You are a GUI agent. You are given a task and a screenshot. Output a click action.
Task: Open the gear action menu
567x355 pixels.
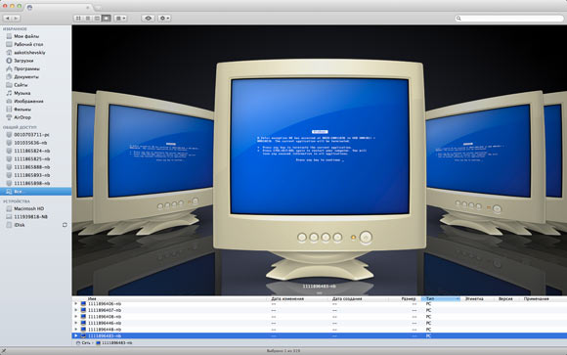click(164, 19)
